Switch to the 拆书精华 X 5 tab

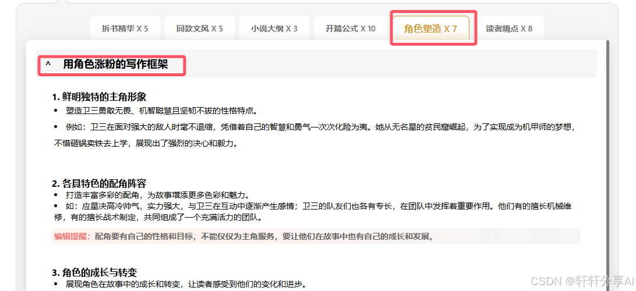(x=125, y=29)
